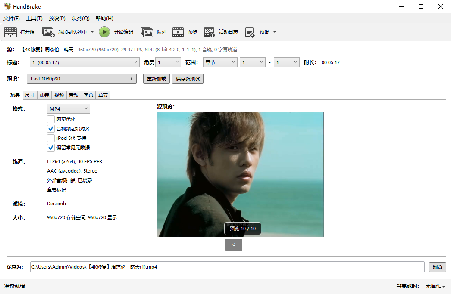
Task: Click the 预览 preview film icon
Action: pyautogui.click(x=178, y=32)
